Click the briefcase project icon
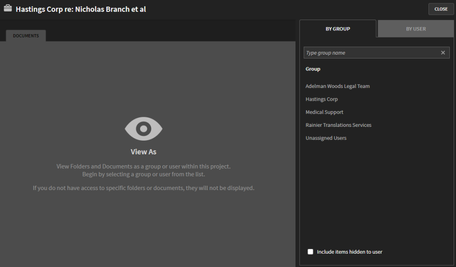Image resolution: width=456 pixels, height=267 pixels. (x=8, y=9)
